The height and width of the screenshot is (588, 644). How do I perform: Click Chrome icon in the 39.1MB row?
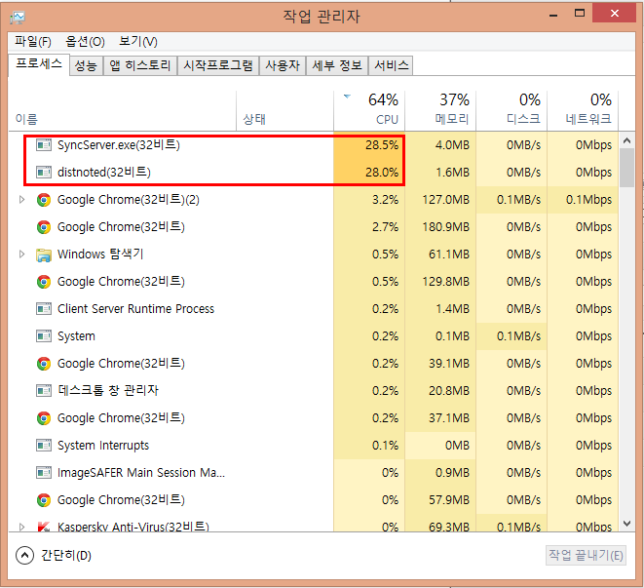[44, 364]
